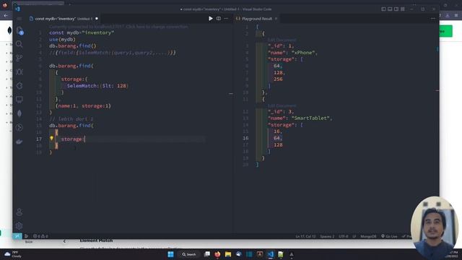Open Firefox from the taskbar

(217, 254)
